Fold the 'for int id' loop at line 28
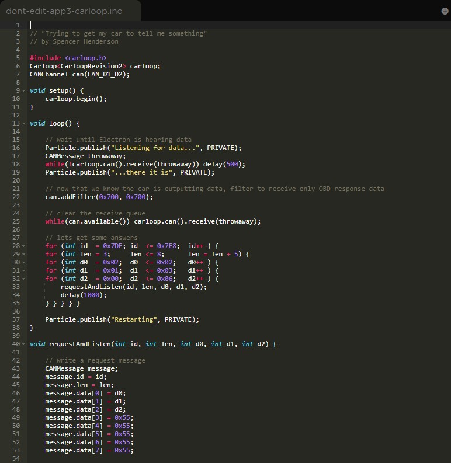 click(x=23, y=246)
